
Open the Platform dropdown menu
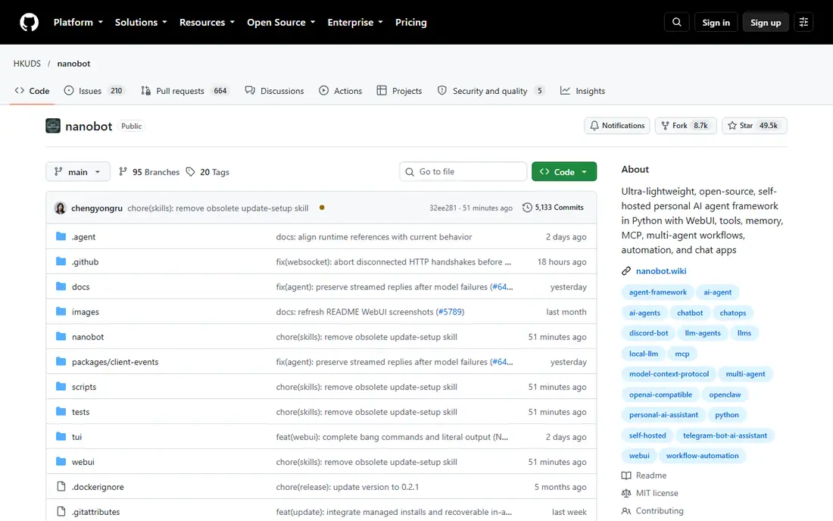tap(78, 22)
